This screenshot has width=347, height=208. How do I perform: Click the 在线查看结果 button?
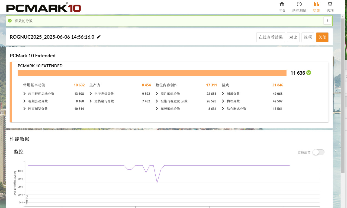pyautogui.click(x=271, y=37)
